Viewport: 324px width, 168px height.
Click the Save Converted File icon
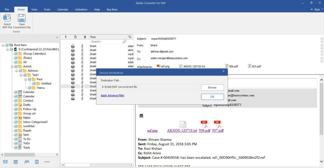pos(22,18)
